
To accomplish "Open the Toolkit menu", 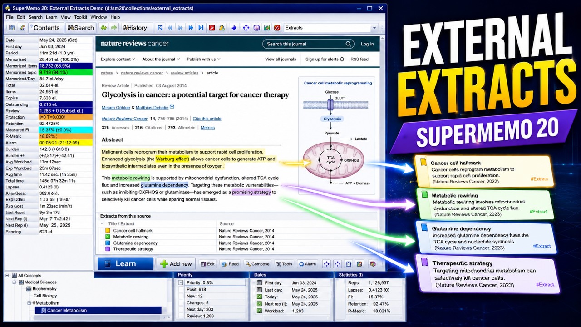I will tap(80, 17).
